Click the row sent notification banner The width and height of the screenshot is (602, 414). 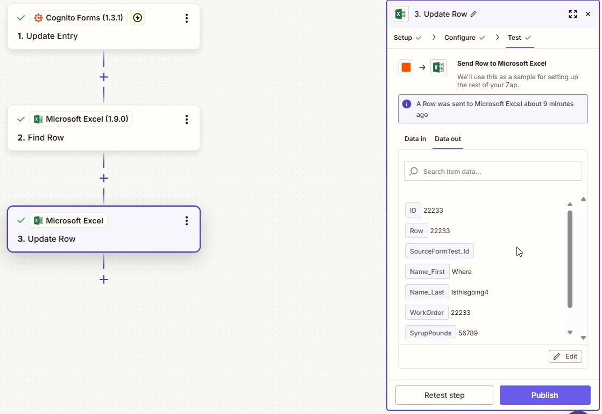tap(493, 109)
